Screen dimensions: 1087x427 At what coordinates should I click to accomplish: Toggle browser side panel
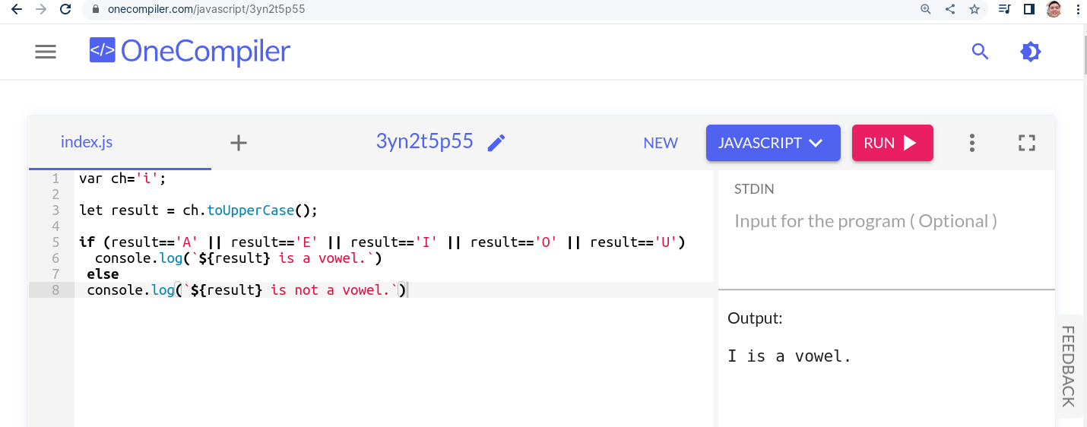(x=1028, y=10)
